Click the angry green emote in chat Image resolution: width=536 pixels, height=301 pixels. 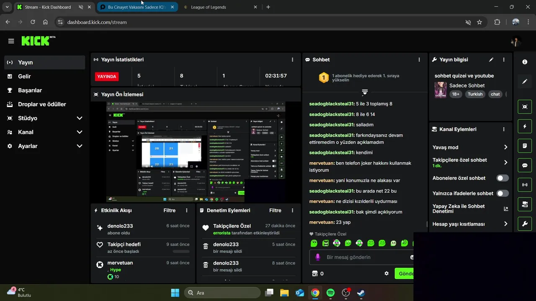(x=325, y=243)
